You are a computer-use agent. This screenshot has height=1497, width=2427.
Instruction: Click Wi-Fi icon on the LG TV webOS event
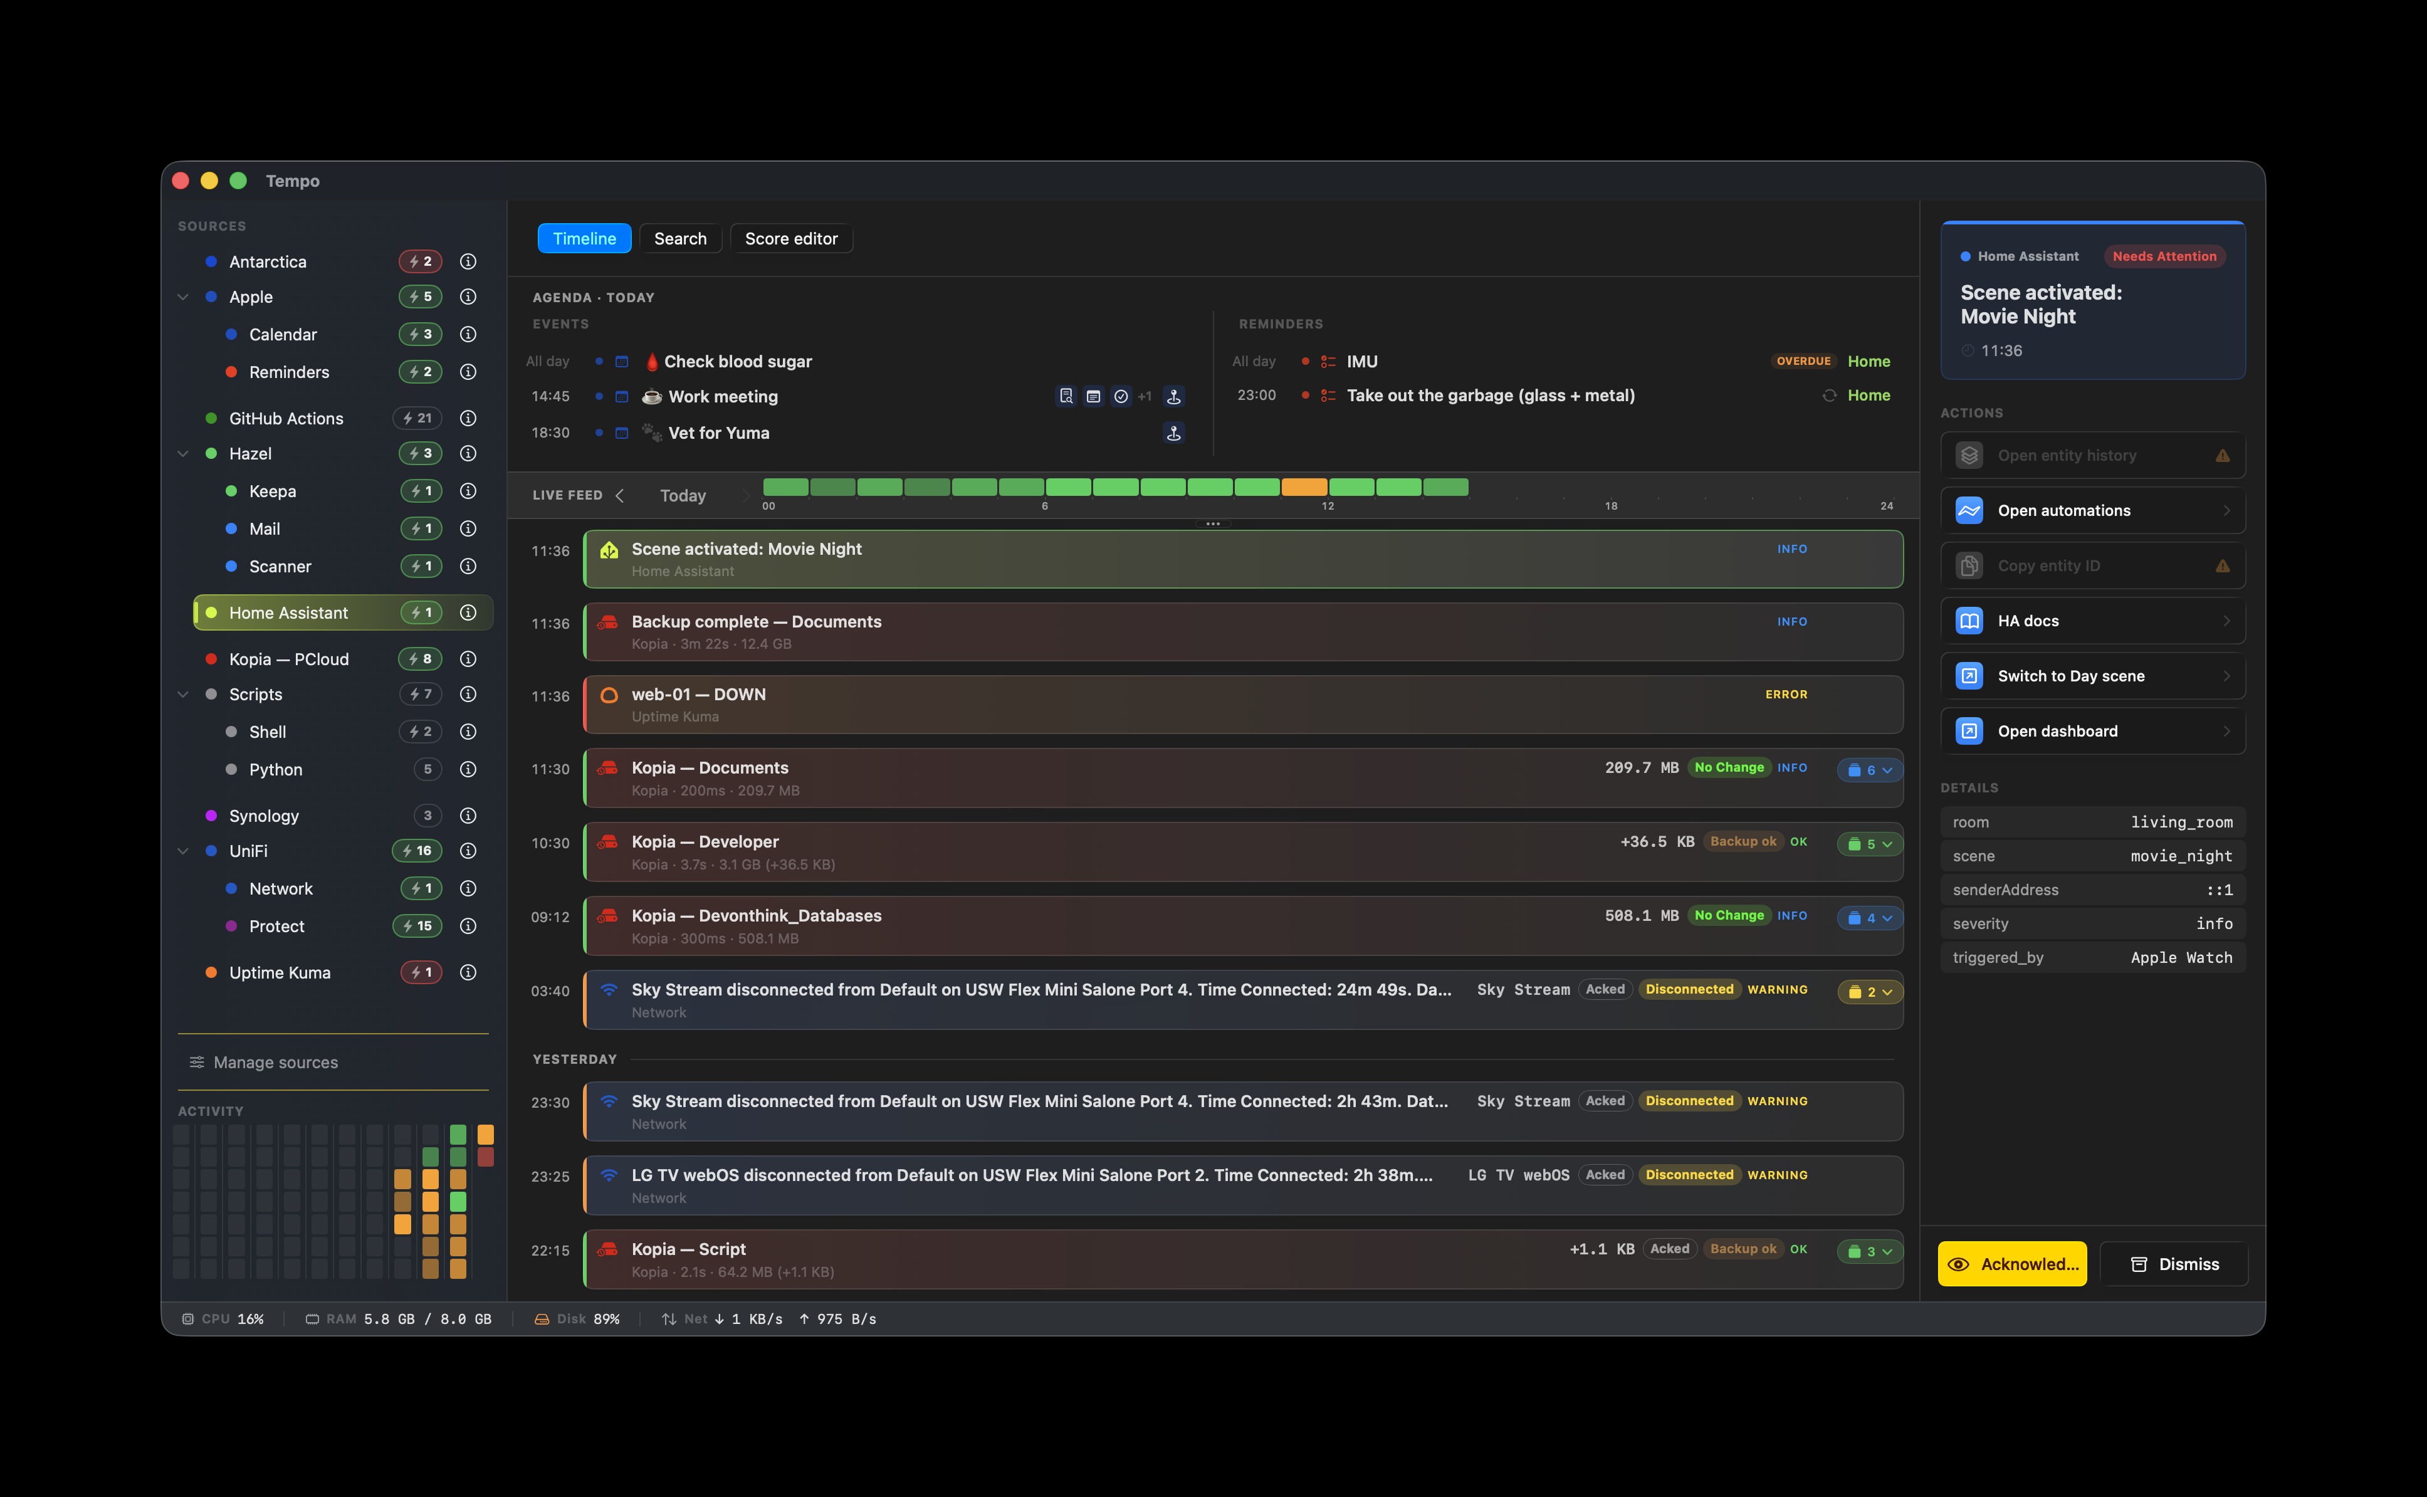pyautogui.click(x=610, y=1175)
